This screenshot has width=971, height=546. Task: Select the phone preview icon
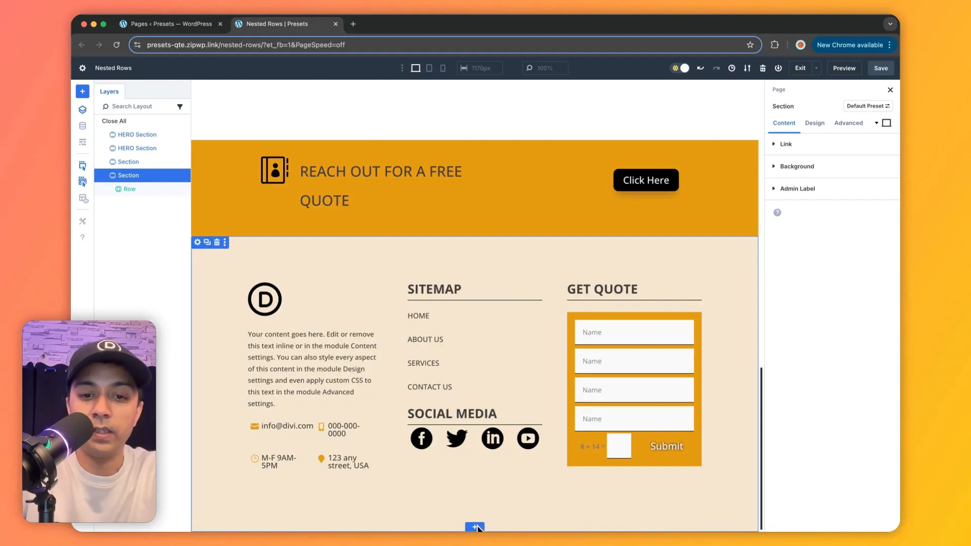coord(443,68)
